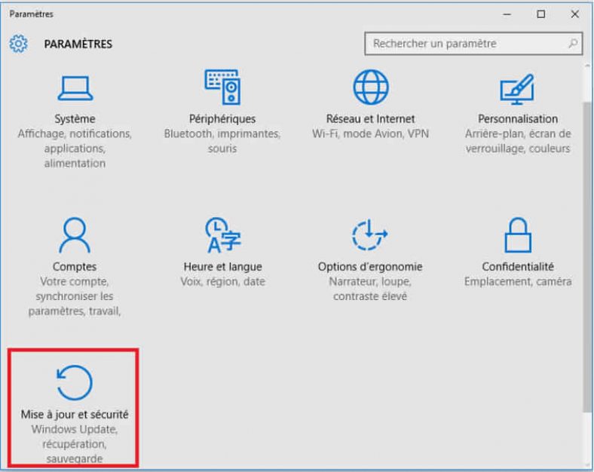Click in the Rechercher un paramètre field
Viewport: 594px width, 472px height.
473,44
